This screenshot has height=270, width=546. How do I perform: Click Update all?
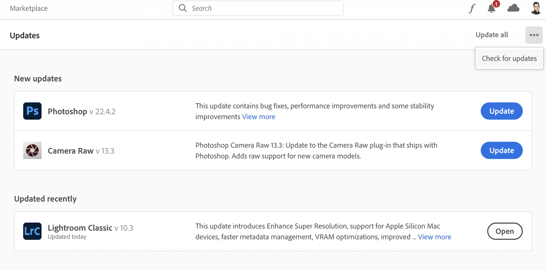point(492,35)
